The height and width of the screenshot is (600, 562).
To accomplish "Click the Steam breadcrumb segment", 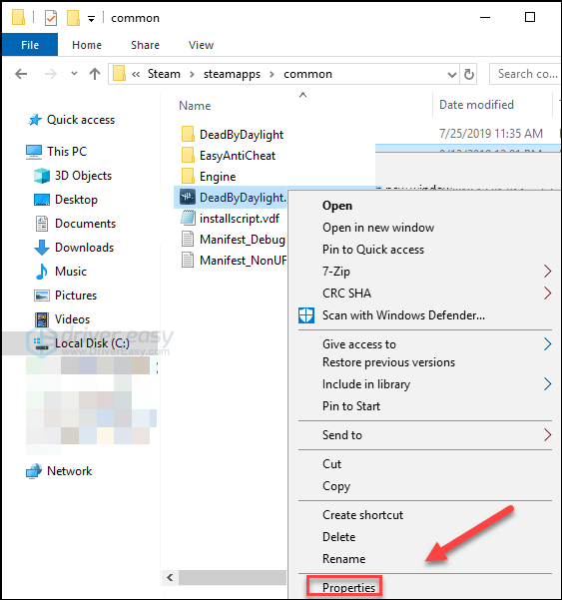I will [164, 74].
